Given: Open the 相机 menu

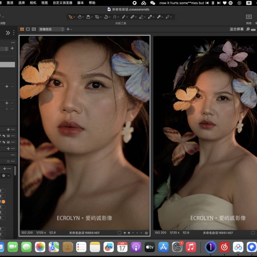Looking at the screenshot, I should point(33,3).
